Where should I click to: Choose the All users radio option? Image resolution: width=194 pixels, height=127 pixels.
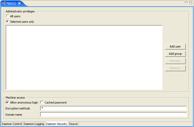tap(7, 16)
